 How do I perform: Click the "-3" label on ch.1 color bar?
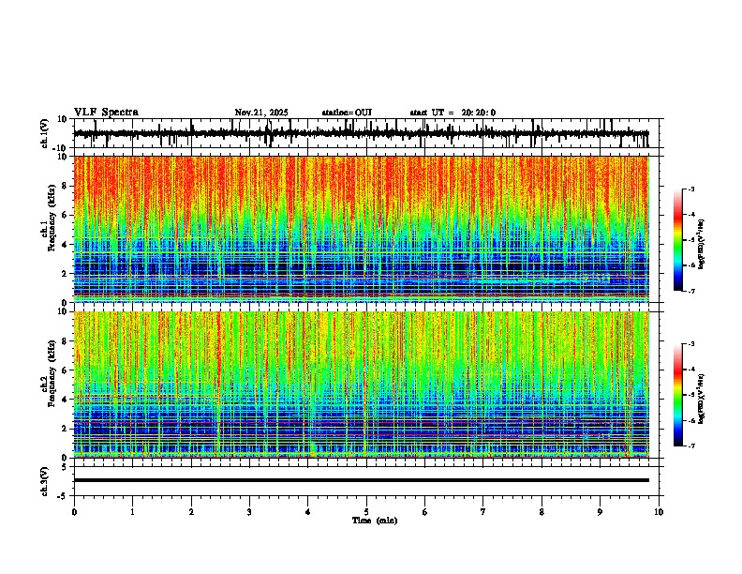pos(690,189)
